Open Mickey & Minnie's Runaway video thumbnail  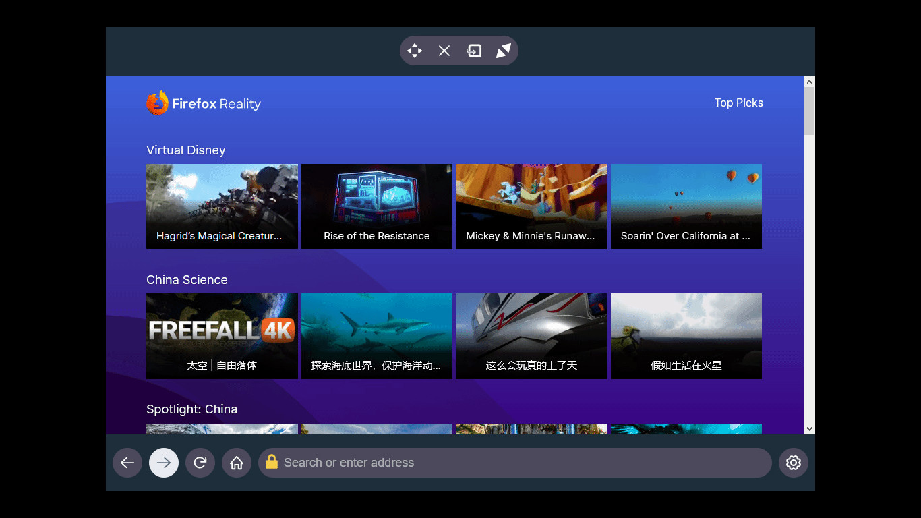531,206
